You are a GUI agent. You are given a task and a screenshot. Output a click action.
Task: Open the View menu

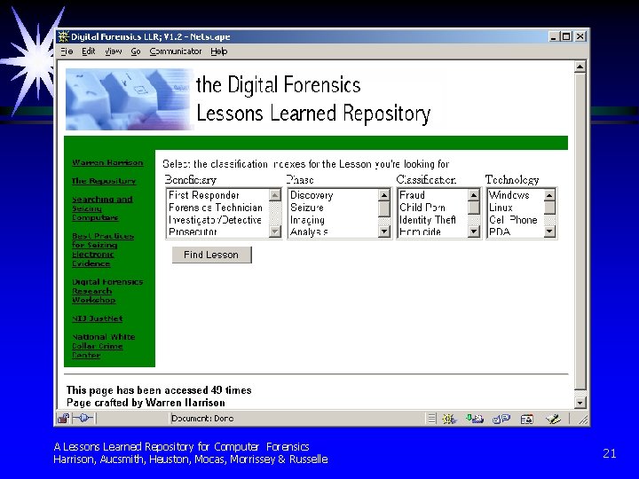tap(114, 51)
